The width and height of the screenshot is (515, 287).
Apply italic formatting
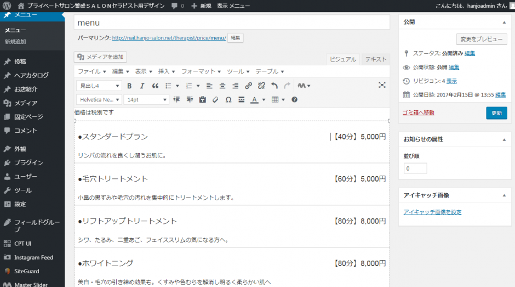coord(142,86)
